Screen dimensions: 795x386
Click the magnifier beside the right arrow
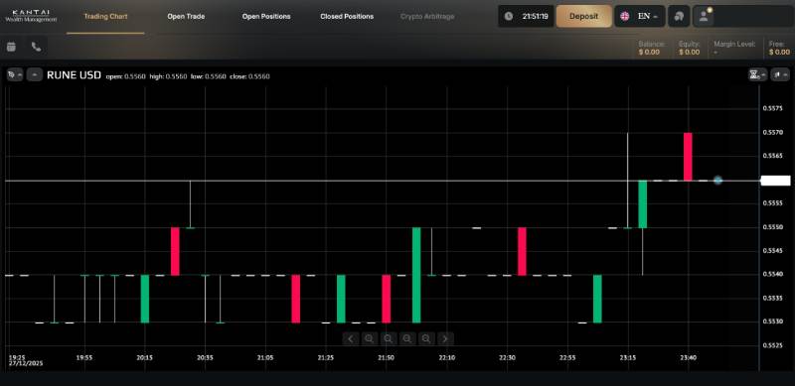(x=426, y=339)
